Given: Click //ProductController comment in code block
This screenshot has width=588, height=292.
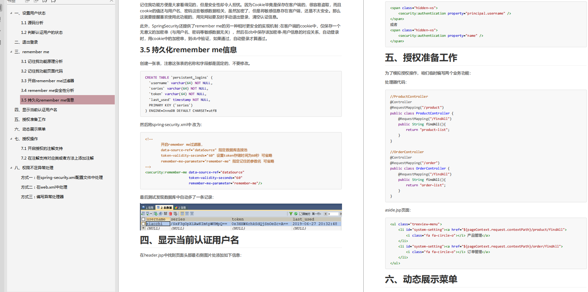Looking at the screenshot, I should (409, 96).
